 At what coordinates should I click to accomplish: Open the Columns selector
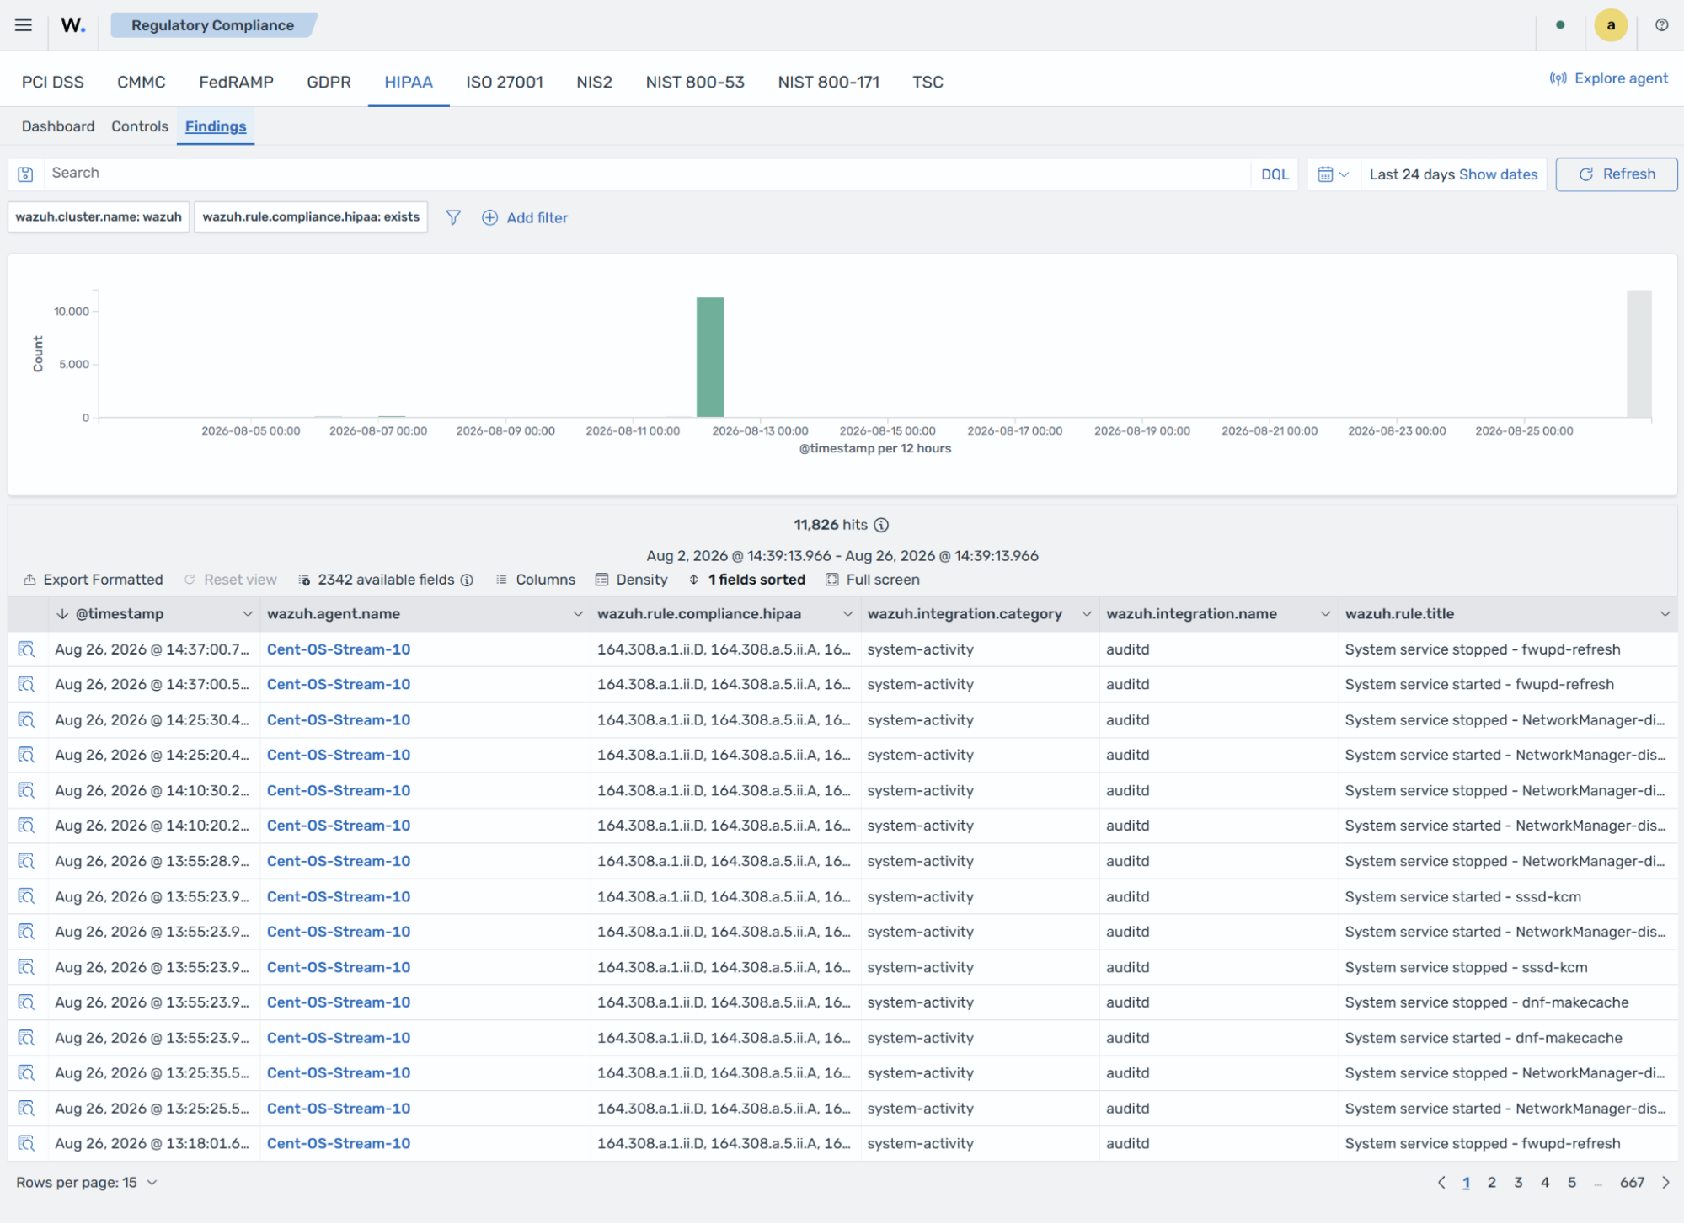coord(536,580)
